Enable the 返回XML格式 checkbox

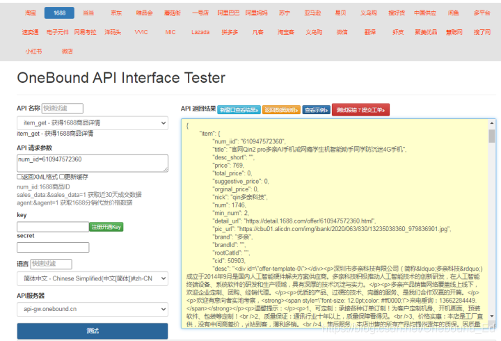(19, 177)
